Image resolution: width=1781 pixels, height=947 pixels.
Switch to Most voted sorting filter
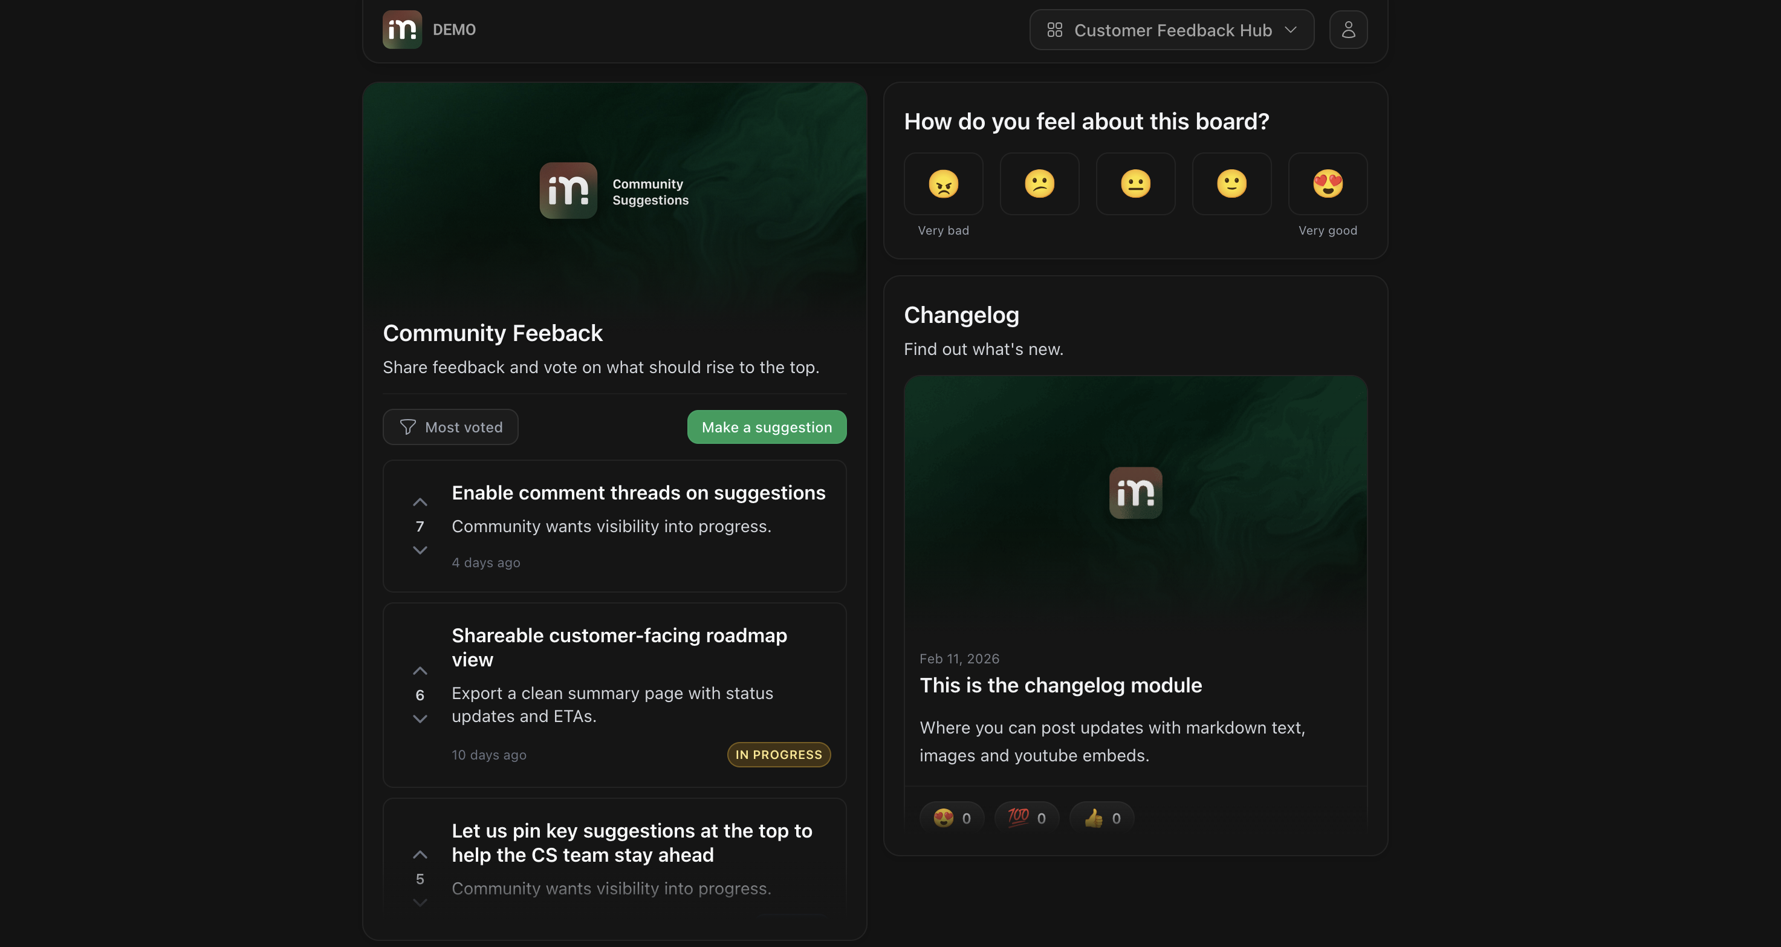450,427
